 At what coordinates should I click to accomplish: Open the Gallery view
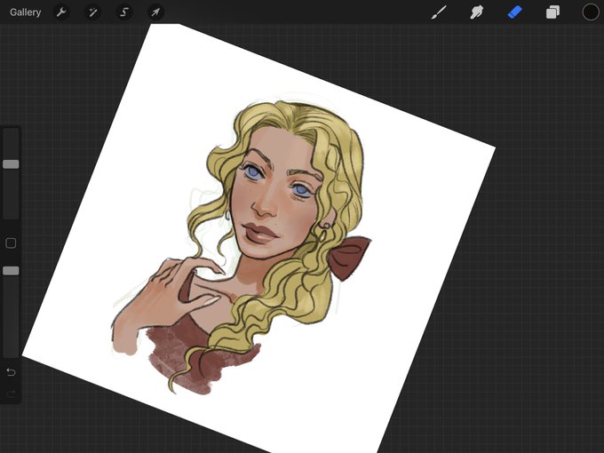pyautogui.click(x=26, y=12)
